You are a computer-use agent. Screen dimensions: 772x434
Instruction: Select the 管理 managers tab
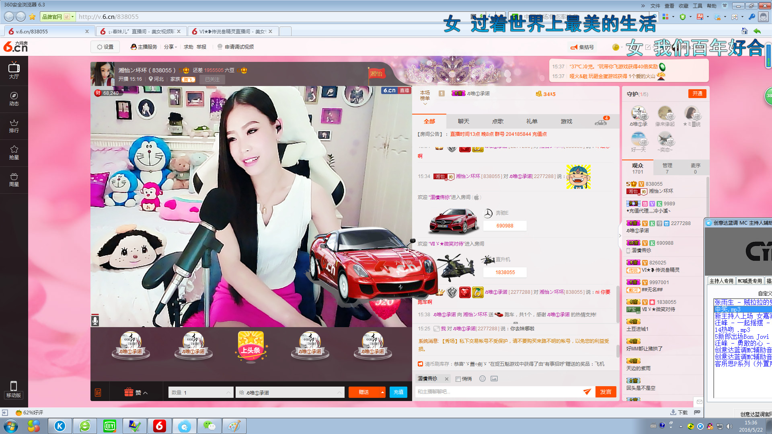point(667,168)
